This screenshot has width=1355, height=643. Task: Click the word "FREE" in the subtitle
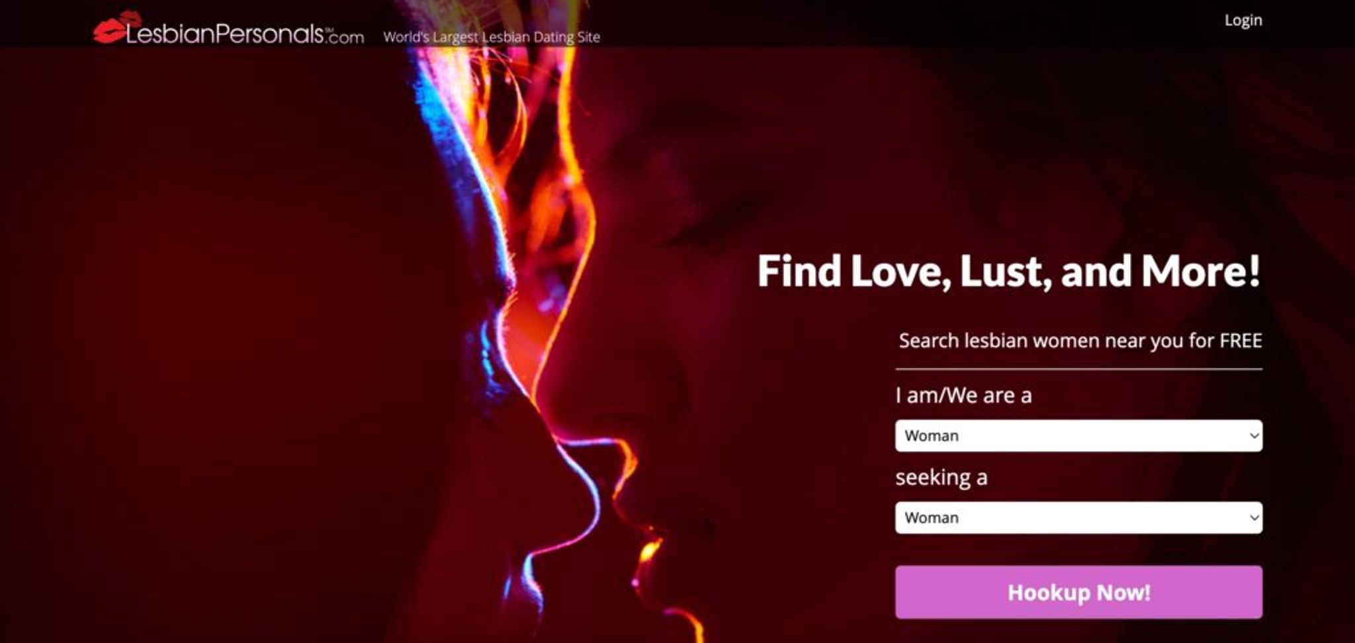point(1241,341)
